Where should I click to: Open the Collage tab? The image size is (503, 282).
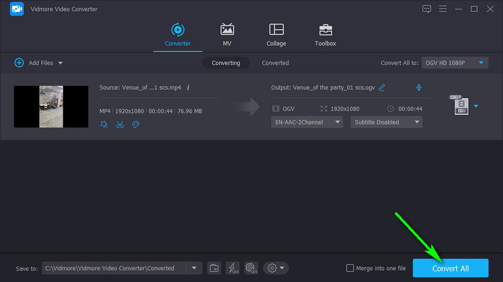tap(276, 35)
